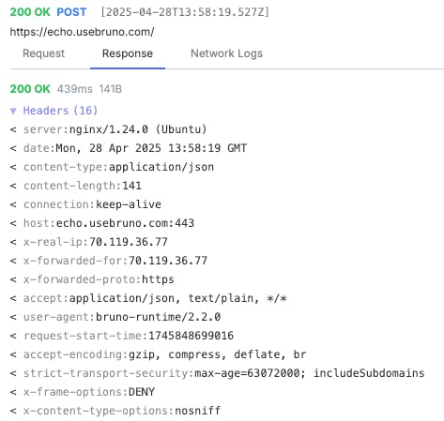The image size is (444, 421).
Task: Click the host echo.usebruno.com:443 value
Action: pyautogui.click(x=126, y=223)
